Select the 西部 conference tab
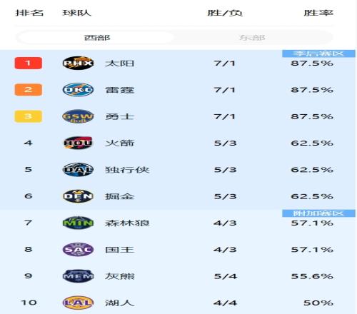Image resolution: width=357 pixels, height=314 pixels. click(x=96, y=38)
